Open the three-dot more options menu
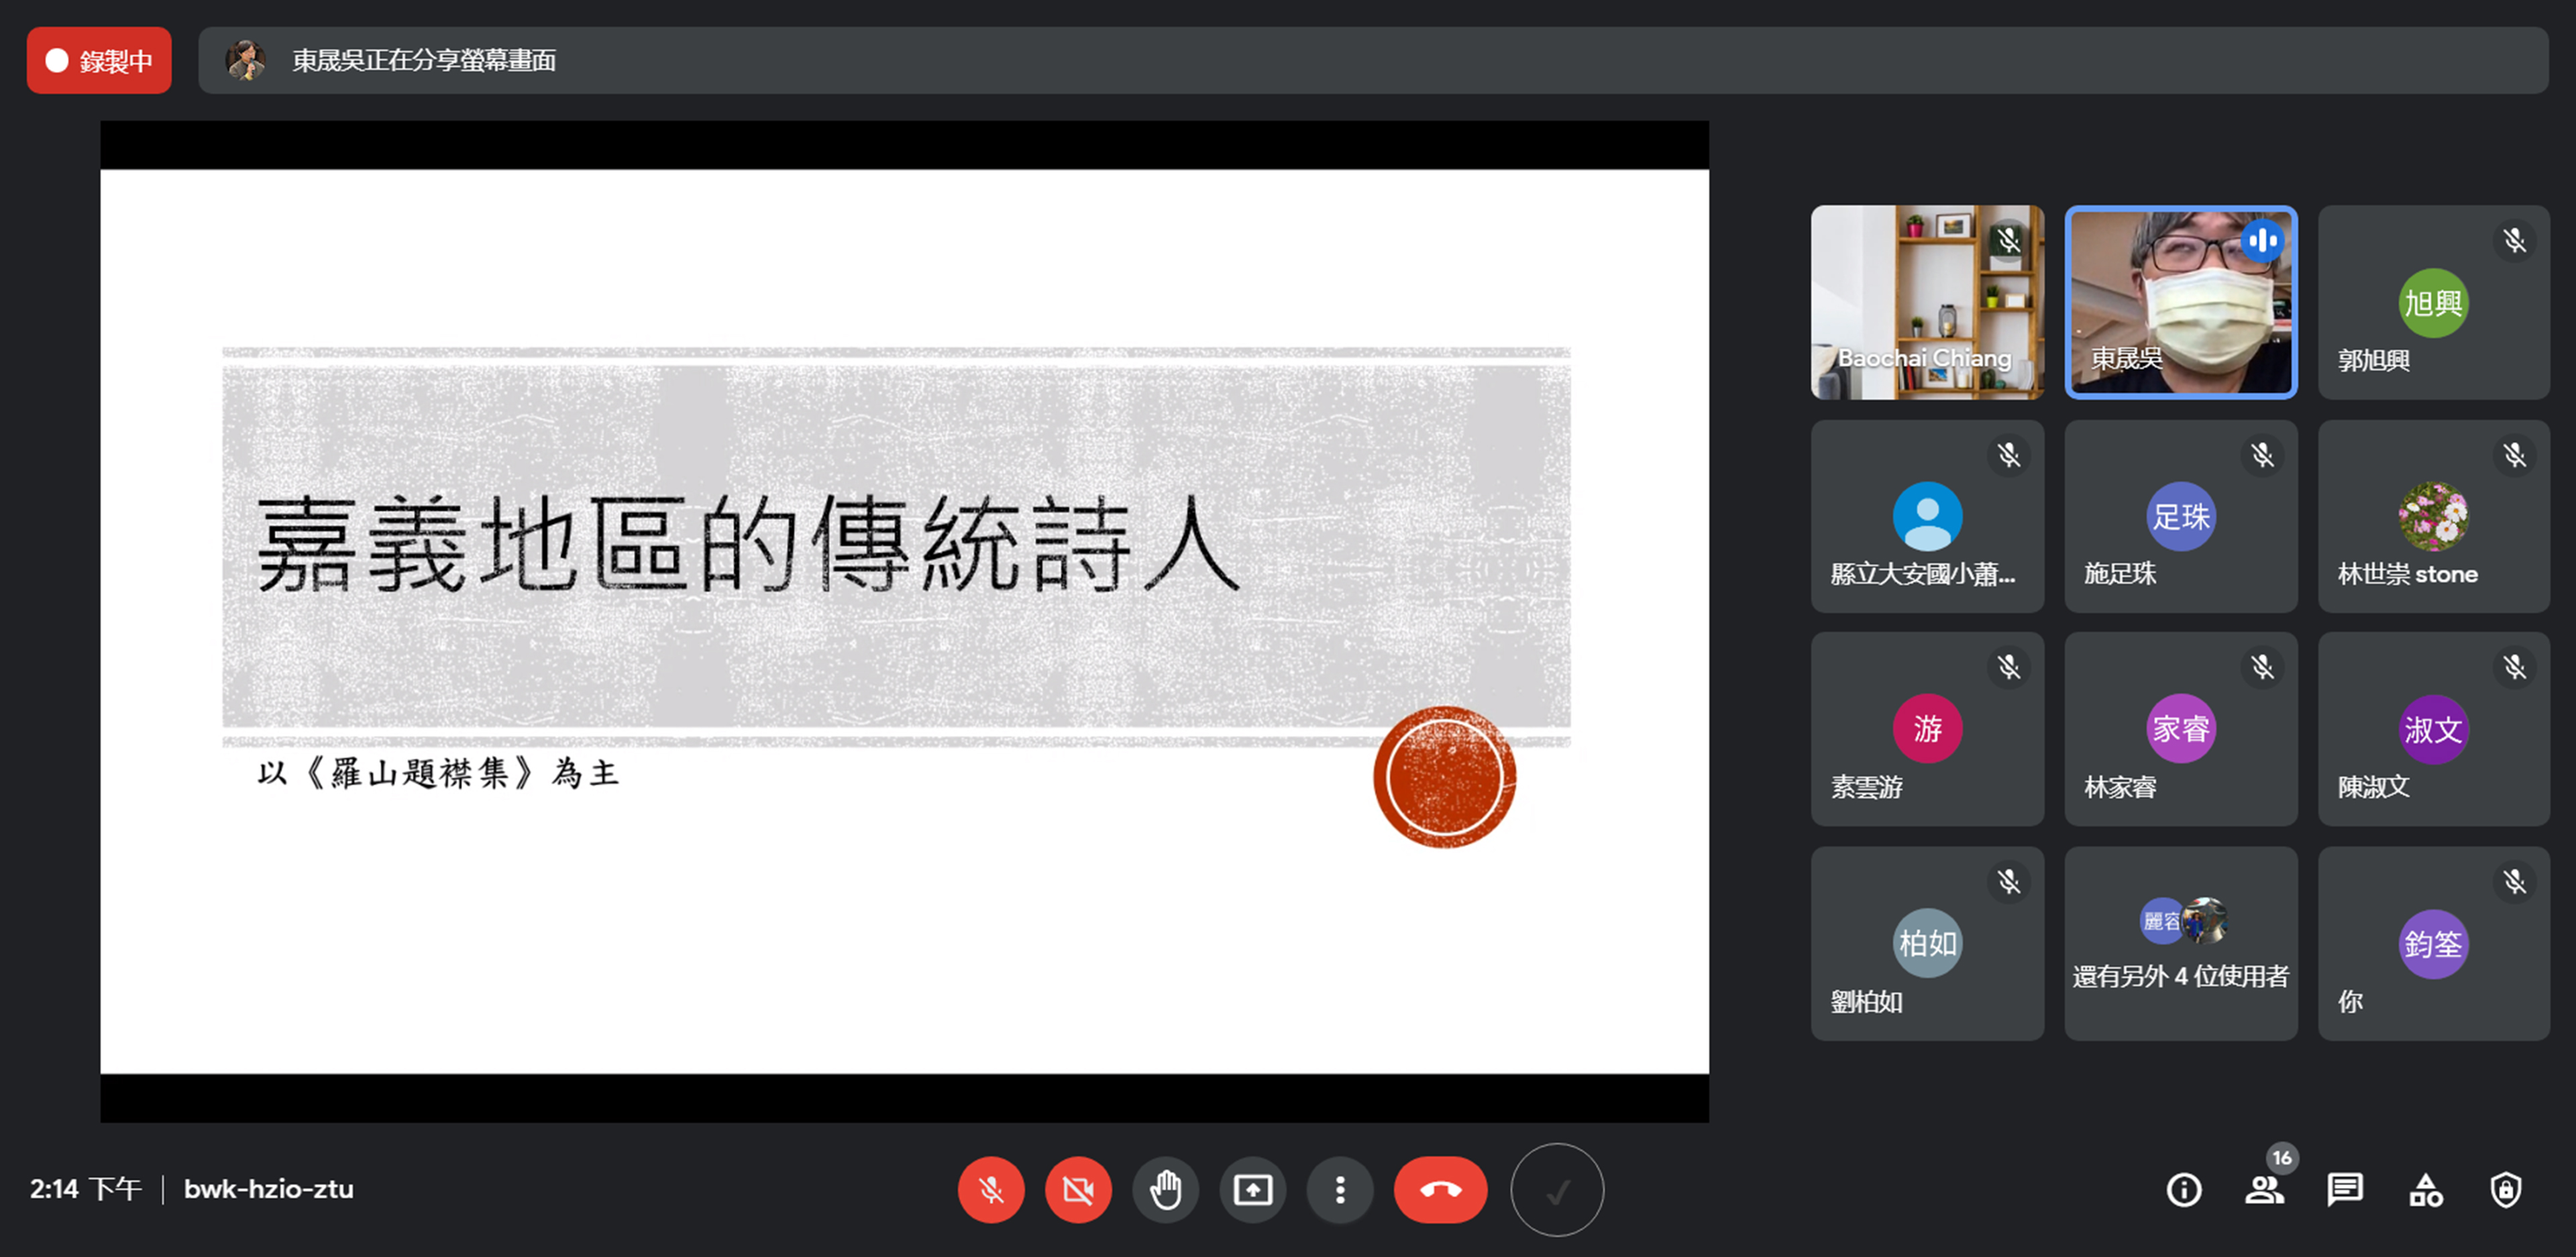2576x1257 pixels. click(1340, 1190)
